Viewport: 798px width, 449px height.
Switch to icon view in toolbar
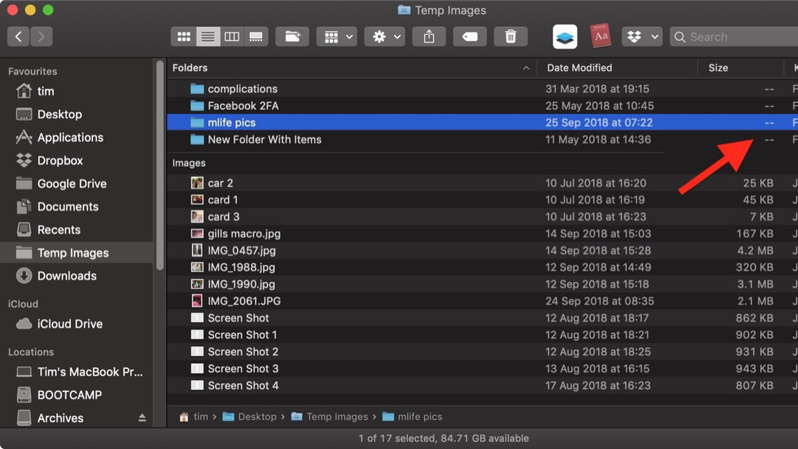184,37
